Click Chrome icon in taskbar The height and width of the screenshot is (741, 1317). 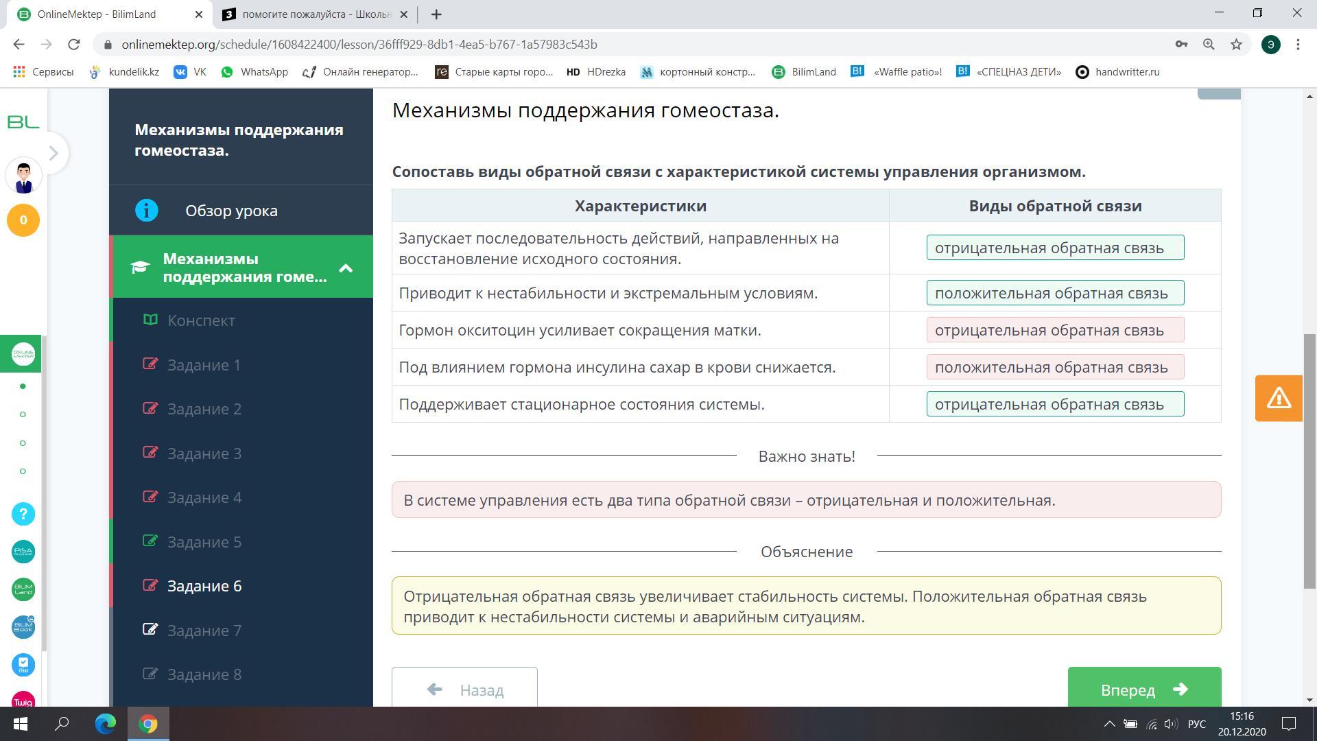click(x=148, y=724)
